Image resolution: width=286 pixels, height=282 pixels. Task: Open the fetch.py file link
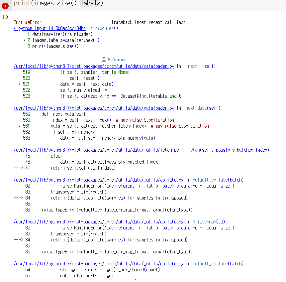(x=96, y=150)
